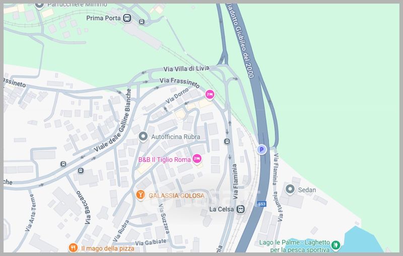Open the B&B Il Tiglio Roma text label

click(x=165, y=160)
